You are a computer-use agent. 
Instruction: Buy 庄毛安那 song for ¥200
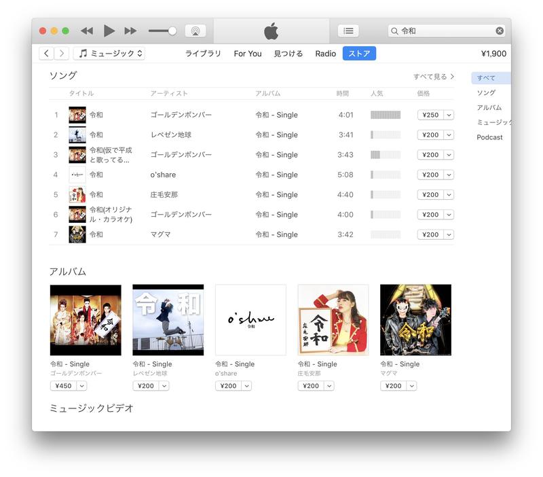pyautogui.click(x=430, y=194)
